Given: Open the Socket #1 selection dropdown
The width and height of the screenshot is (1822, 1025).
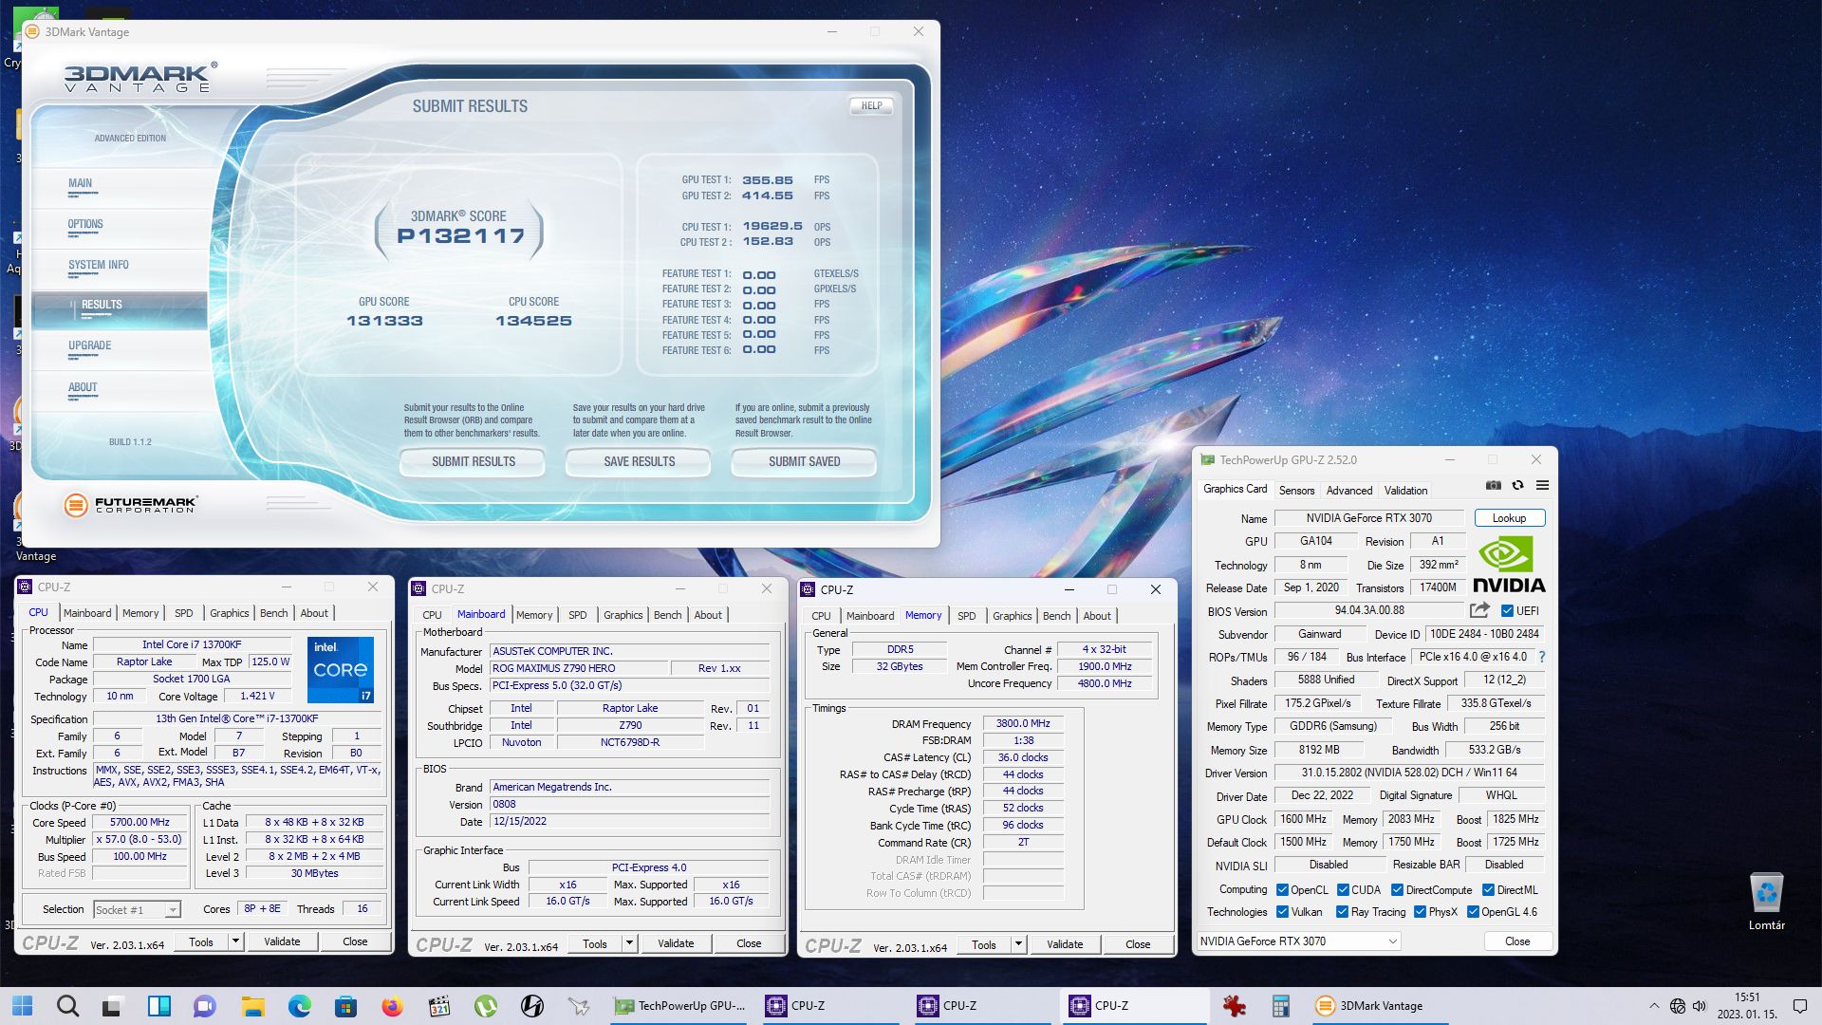Looking at the screenshot, I should coord(137,909).
